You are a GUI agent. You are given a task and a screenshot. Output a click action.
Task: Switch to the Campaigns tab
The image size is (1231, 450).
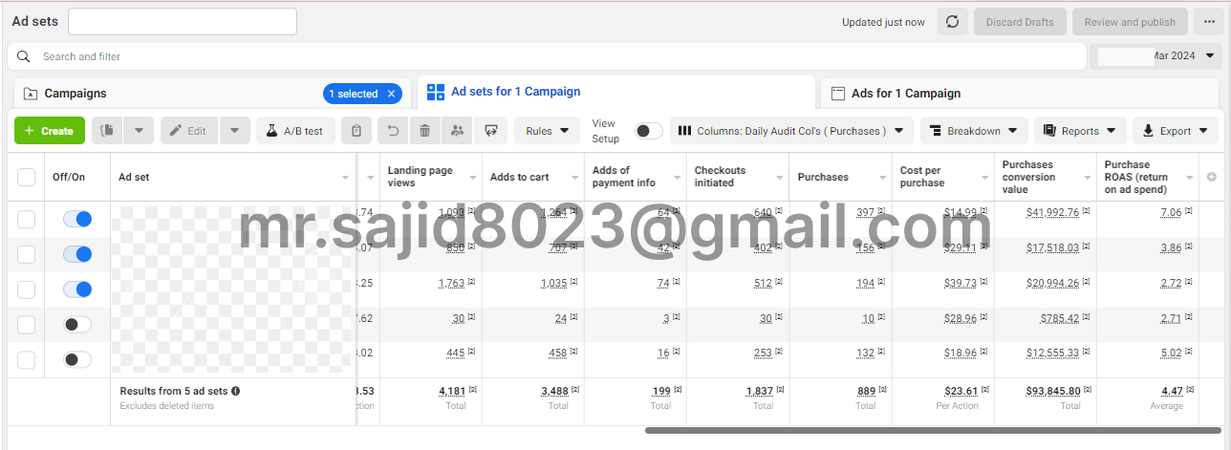76,94
